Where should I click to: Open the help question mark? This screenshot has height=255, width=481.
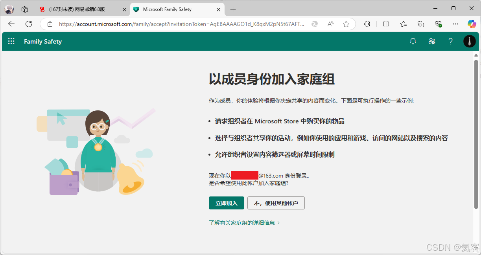[451, 41]
